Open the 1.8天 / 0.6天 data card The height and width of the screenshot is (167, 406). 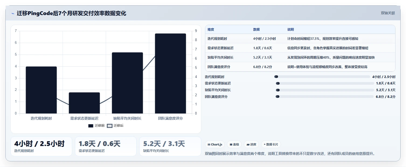106,146
